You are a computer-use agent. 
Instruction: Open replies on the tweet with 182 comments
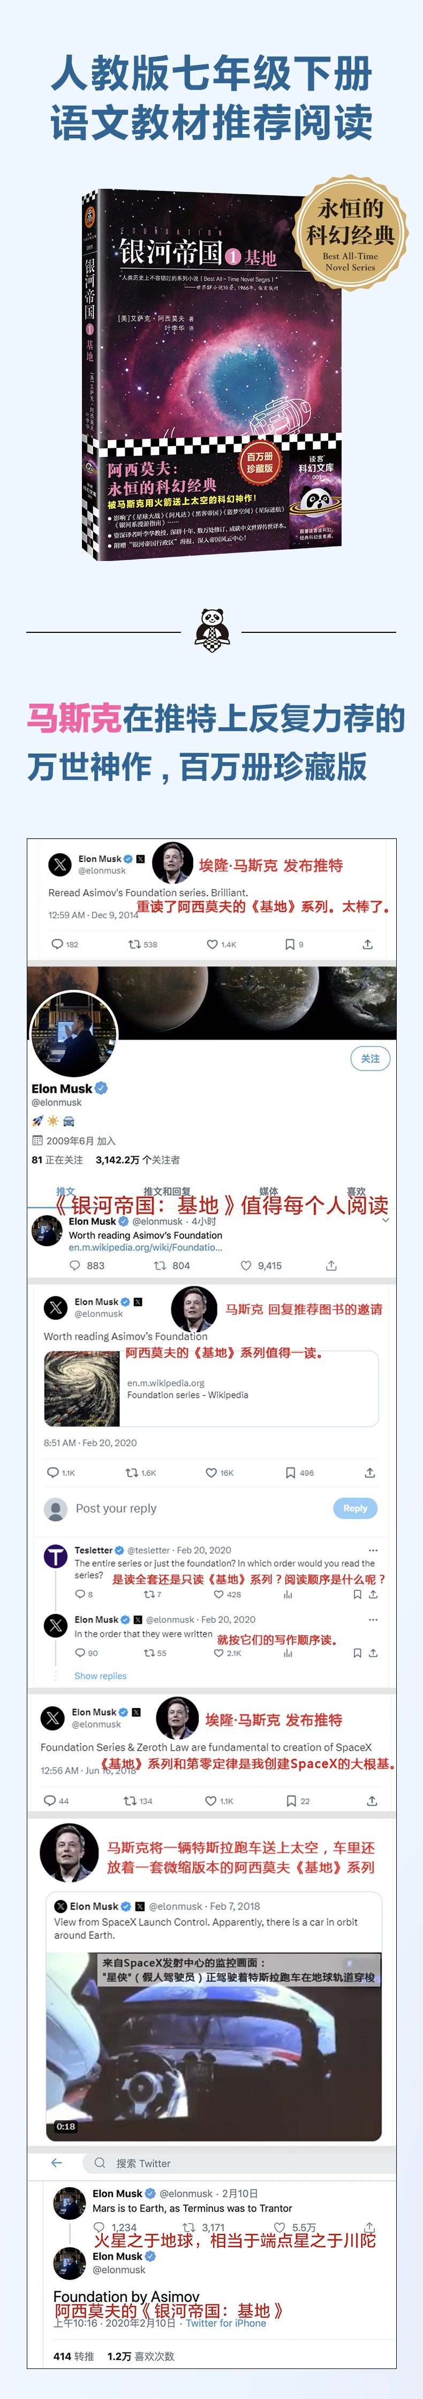(57, 944)
